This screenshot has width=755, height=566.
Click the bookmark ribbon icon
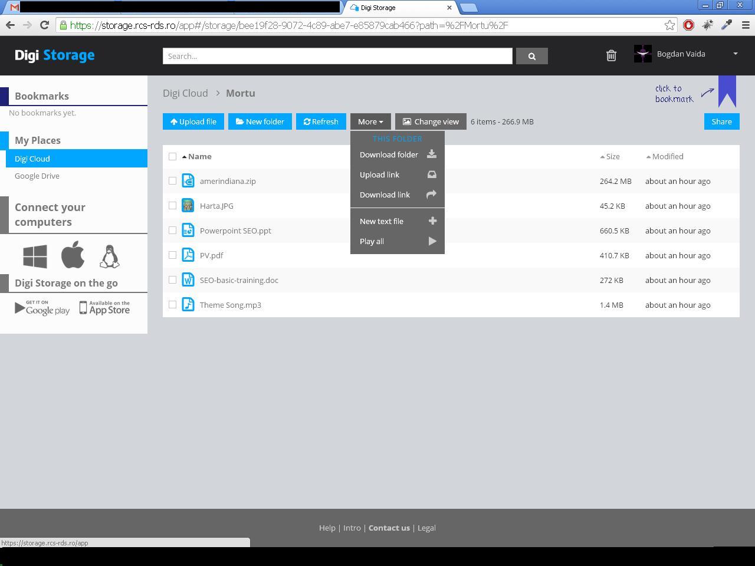pos(727,91)
